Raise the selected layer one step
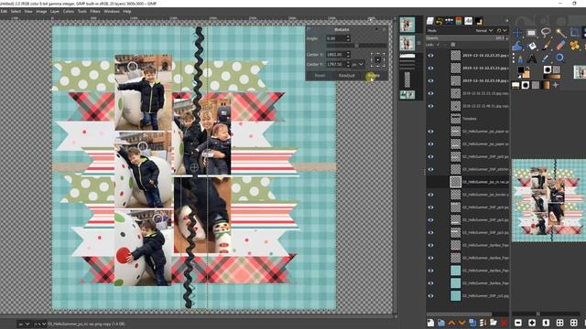The height and width of the screenshot is (329, 586). pos(451,323)
